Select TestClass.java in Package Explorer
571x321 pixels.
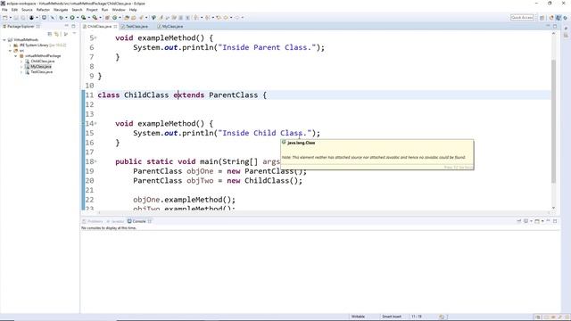click(x=42, y=72)
